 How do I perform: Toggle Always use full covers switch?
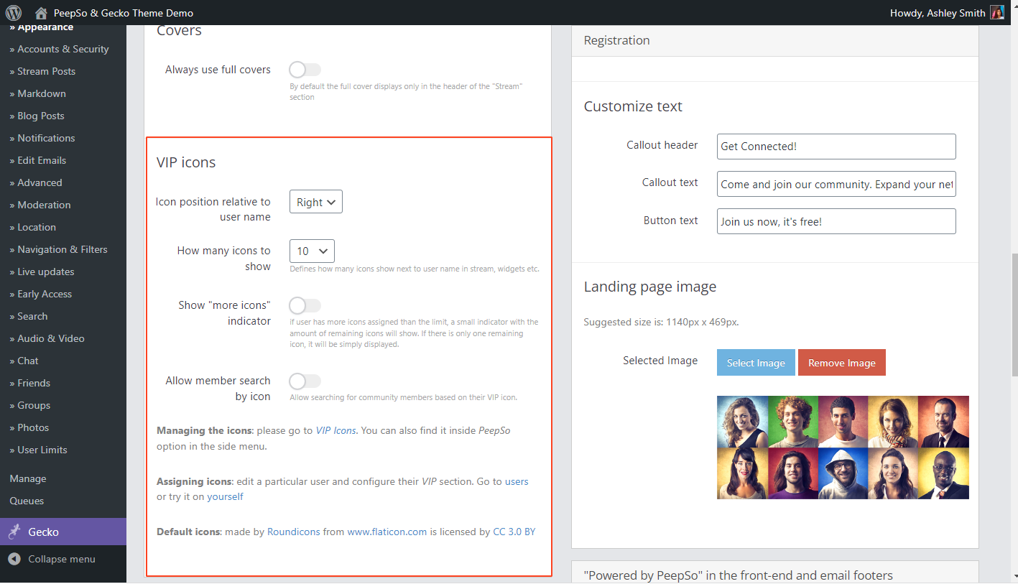(305, 70)
